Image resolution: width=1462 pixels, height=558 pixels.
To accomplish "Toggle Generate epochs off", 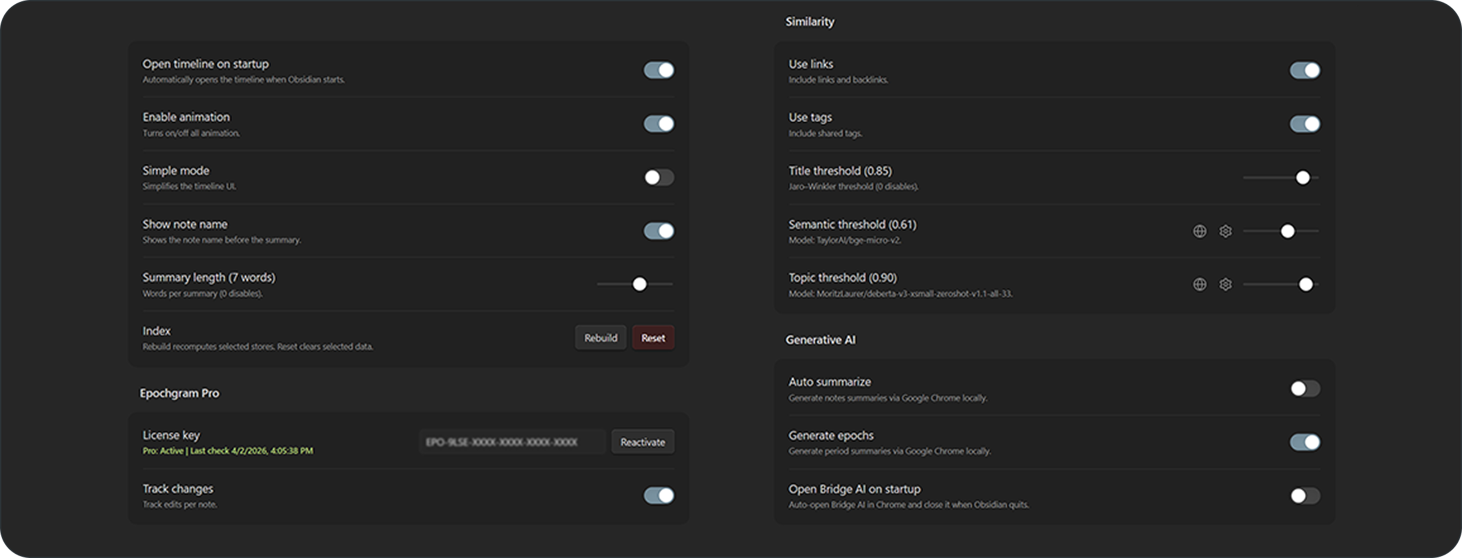I will point(1304,442).
